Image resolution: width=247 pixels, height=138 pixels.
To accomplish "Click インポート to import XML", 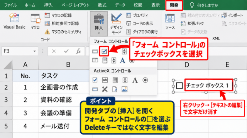I will [232, 15].
